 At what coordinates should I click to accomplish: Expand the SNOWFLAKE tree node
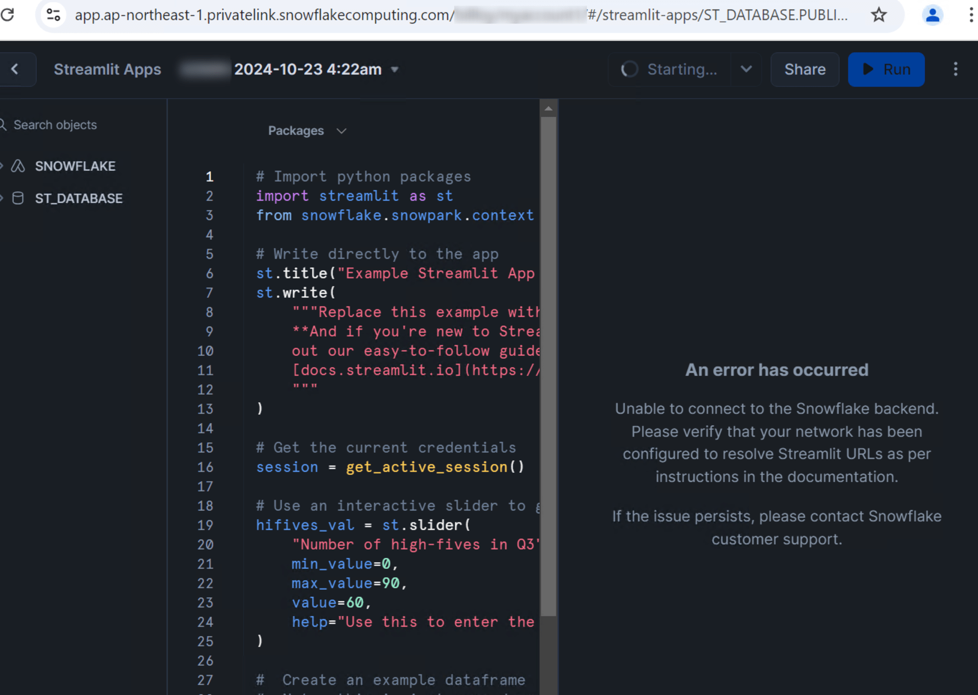coord(2,166)
